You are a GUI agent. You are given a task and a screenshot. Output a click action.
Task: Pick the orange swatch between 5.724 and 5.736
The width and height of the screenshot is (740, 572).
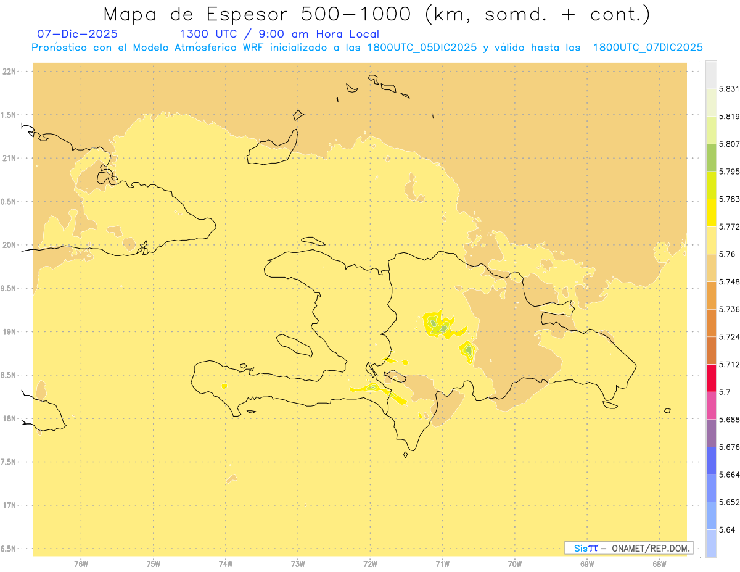click(711, 323)
